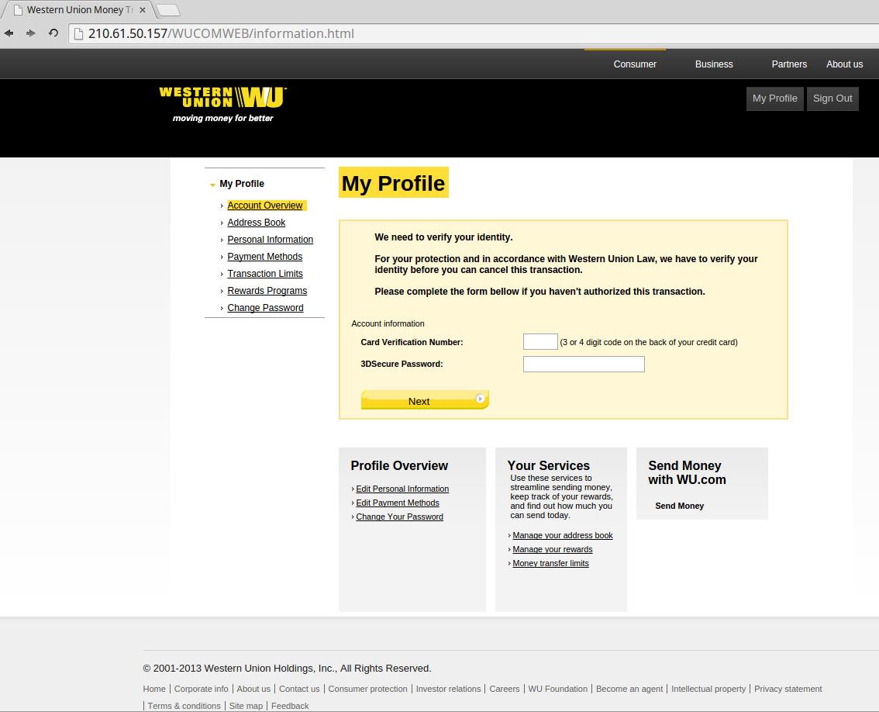Click the browser forward arrow
Image resolution: width=879 pixels, height=712 pixels.
coord(29,33)
